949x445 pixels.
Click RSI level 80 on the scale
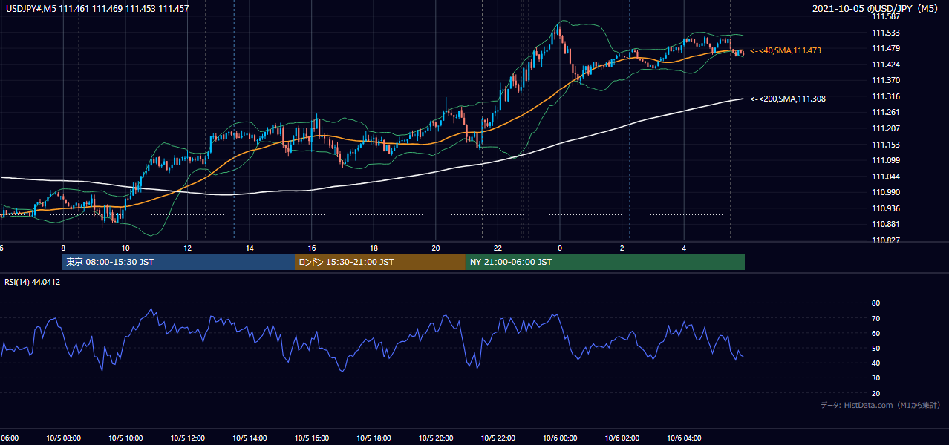(x=875, y=303)
